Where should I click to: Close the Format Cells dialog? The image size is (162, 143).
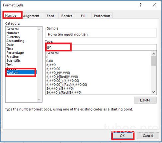click(154, 5)
